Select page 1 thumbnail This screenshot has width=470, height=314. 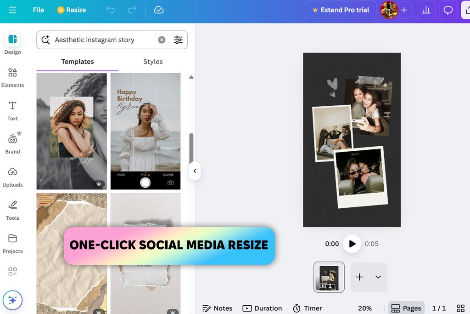click(x=329, y=277)
